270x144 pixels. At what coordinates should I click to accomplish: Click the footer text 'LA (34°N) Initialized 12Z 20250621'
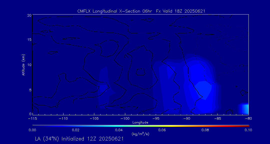click(x=79, y=139)
